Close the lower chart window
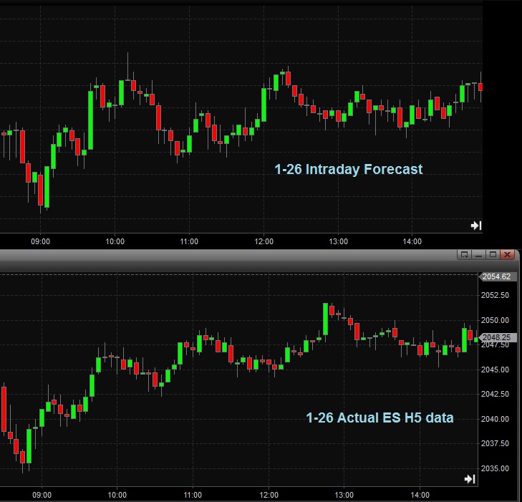This screenshot has height=502, width=522. coord(507,254)
